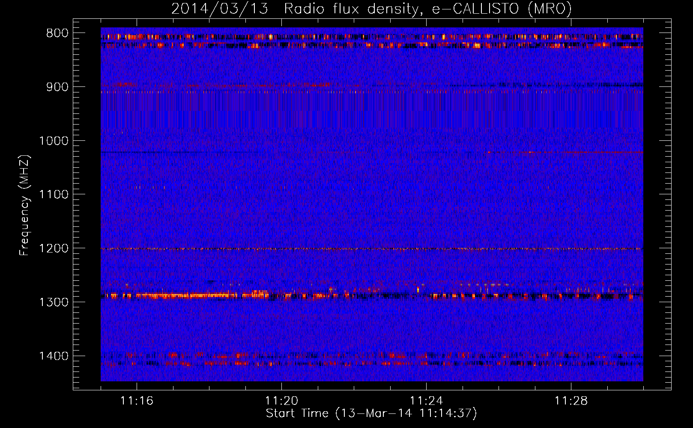Click the 1200 frequency tick label
Viewport: 693px width, 428px height.
point(54,249)
